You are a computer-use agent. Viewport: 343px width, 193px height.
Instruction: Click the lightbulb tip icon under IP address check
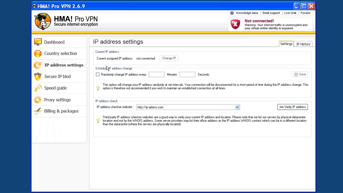[98, 121]
